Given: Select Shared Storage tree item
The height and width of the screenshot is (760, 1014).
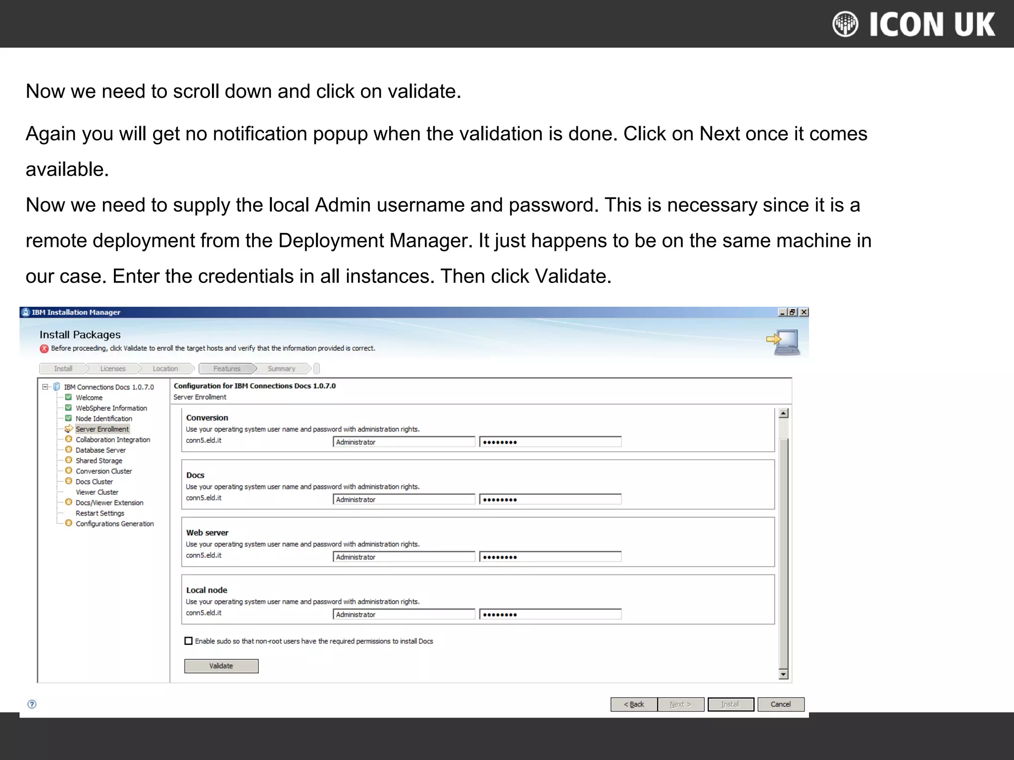Looking at the screenshot, I should tap(99, 461).
